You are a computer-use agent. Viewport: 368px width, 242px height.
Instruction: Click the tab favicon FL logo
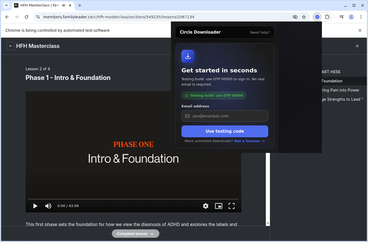pos(17,6)
